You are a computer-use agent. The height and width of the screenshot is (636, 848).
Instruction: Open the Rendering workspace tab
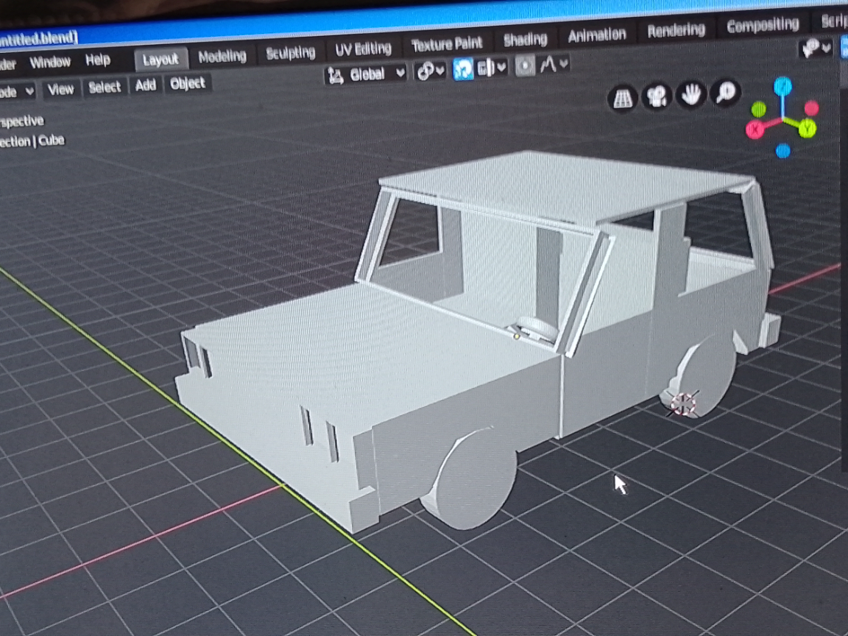click(676, 30)
